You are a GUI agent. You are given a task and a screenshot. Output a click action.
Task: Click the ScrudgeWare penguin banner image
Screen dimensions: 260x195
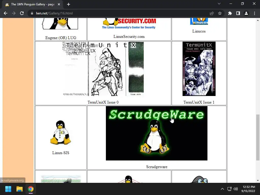click(x=156, y=133)
